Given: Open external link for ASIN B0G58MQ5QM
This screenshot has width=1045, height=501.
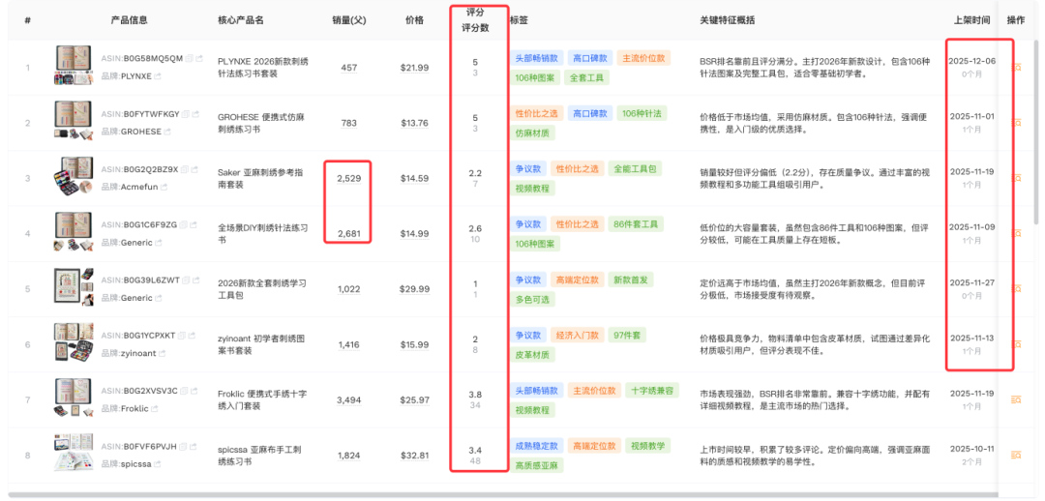Looking at the screenshot, I should click(x=198, y=59).
